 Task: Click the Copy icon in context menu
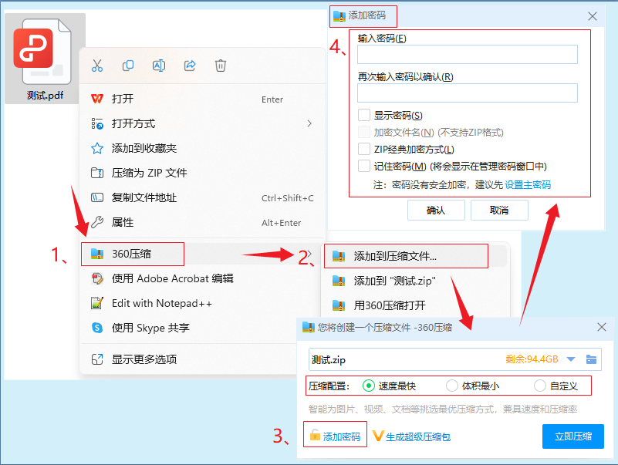[x=128, y=66]
